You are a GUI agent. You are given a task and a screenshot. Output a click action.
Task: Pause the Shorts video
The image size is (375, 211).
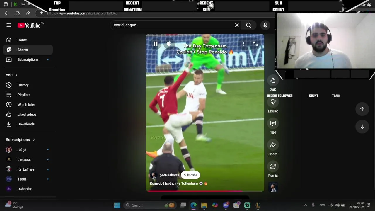tap(156, 44)
